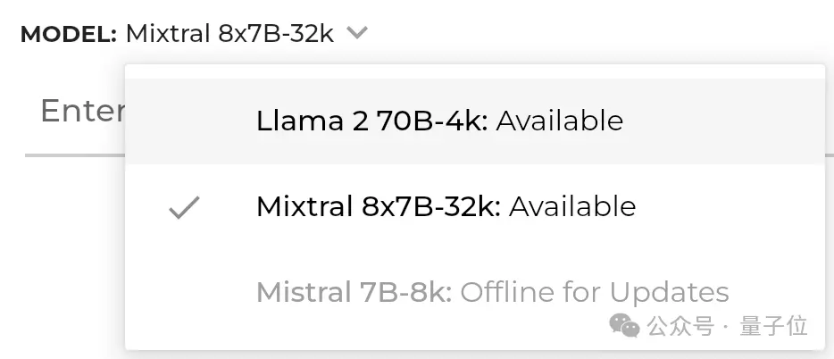Click the empty check slot left of Mistral 7B-8k
Image resolution: width=834 pixels, height=359 pixels.
(x=184, y=292)
